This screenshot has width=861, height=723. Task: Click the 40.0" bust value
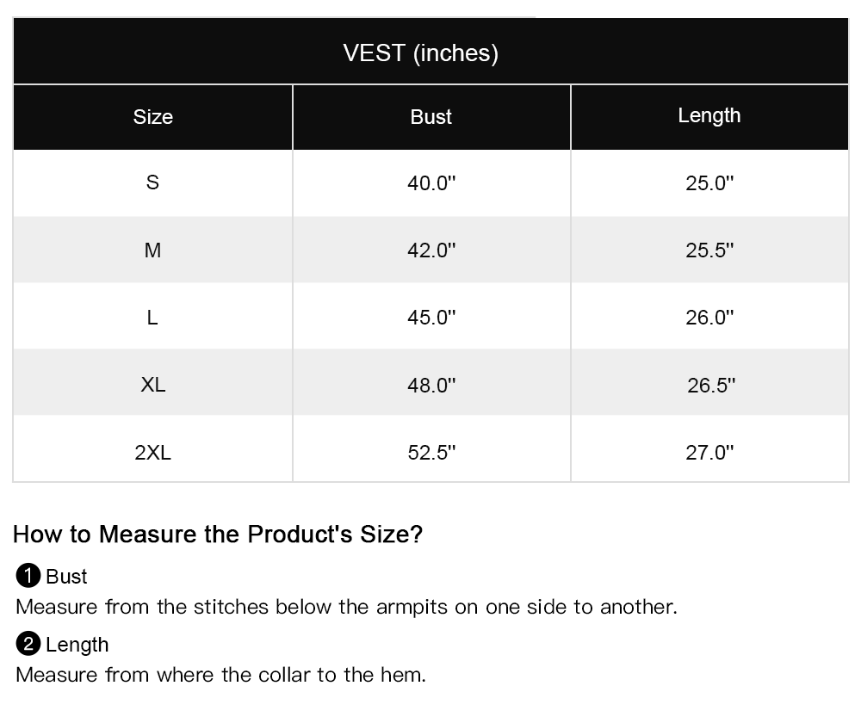(x=431, y=182)
